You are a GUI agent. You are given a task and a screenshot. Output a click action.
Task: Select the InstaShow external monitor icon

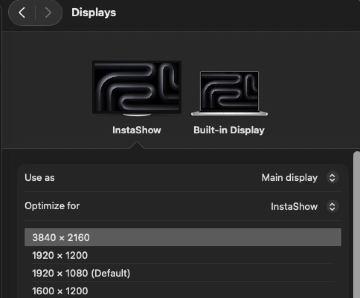[136, 87]
